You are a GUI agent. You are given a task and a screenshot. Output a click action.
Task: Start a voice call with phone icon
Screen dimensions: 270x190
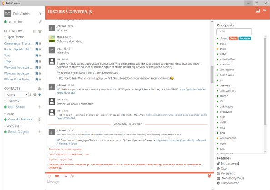[x=65, y=176]
